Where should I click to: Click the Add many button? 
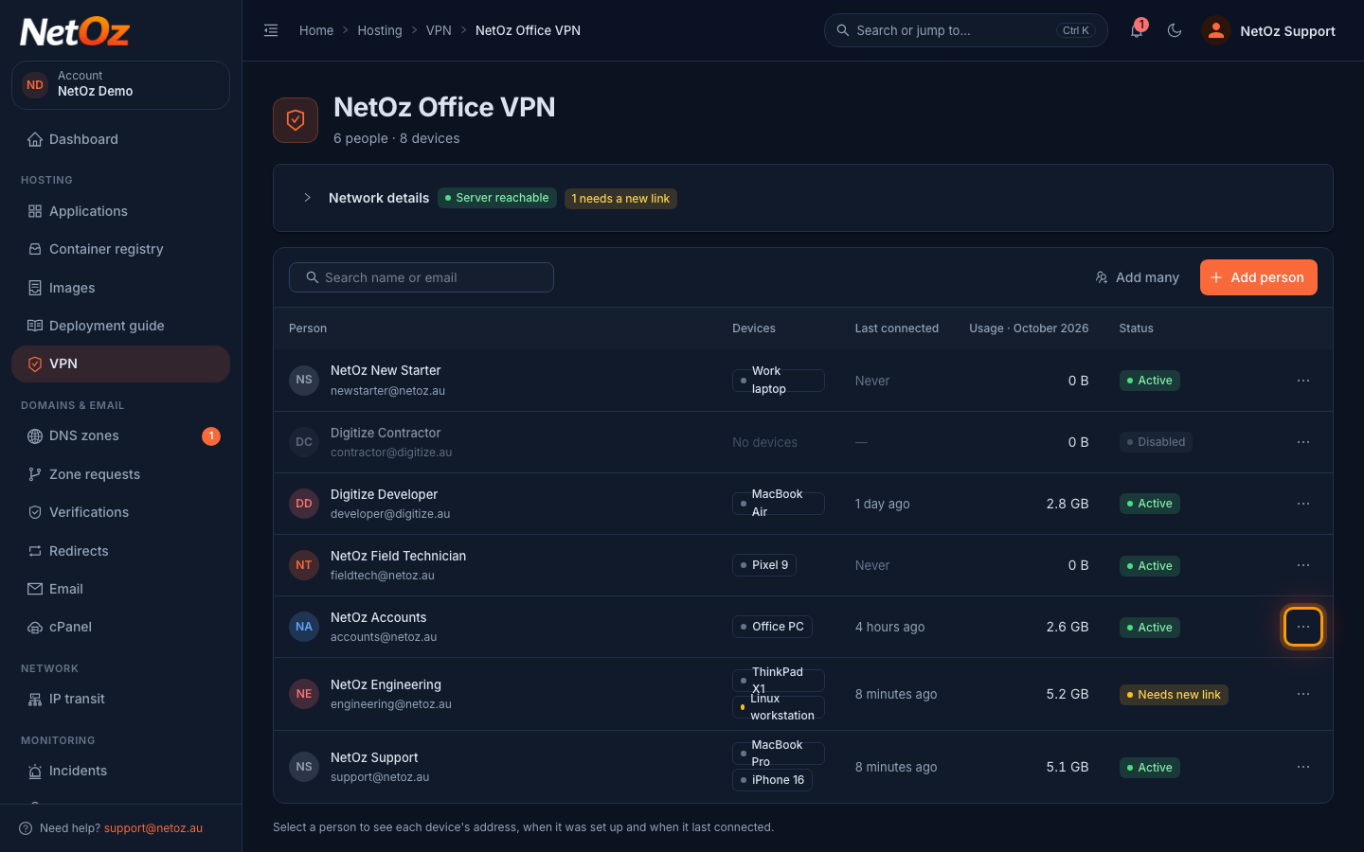(x=1137, y=277)
